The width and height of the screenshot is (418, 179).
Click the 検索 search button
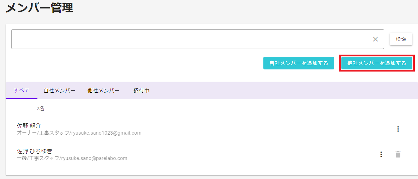click(401, 39)
